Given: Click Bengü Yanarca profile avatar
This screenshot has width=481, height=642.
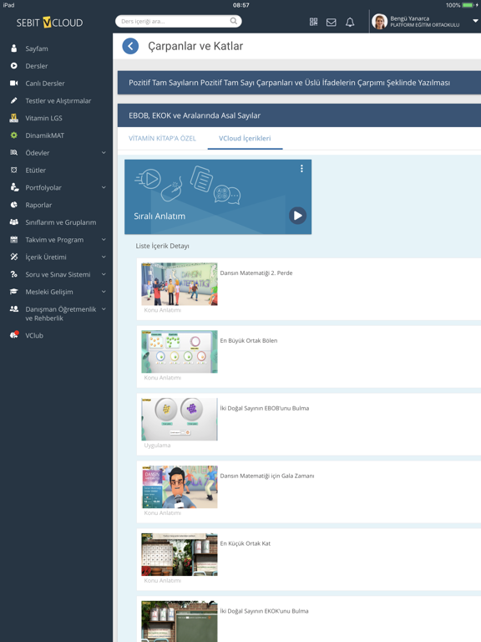Looking at the screenshot, I should (380, 21).
